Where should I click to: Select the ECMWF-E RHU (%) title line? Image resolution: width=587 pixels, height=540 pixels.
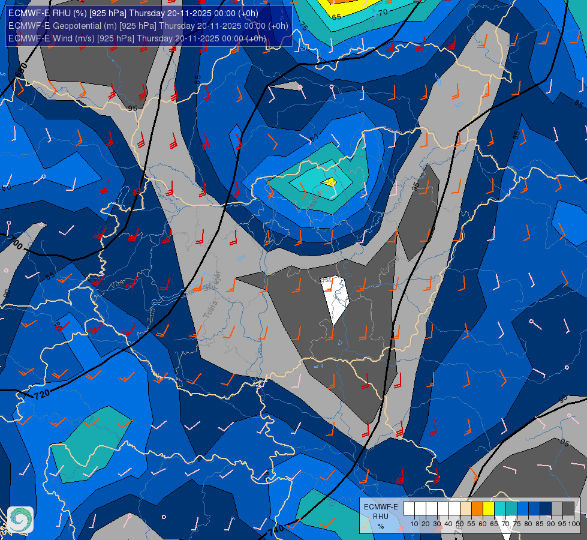(x=133, y=13)
